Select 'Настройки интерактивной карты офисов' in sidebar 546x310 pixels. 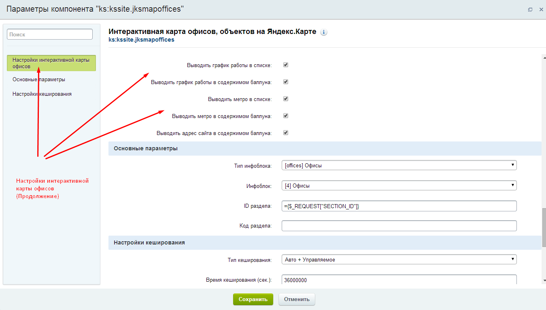pyautogui.click(x=51, y=63)
